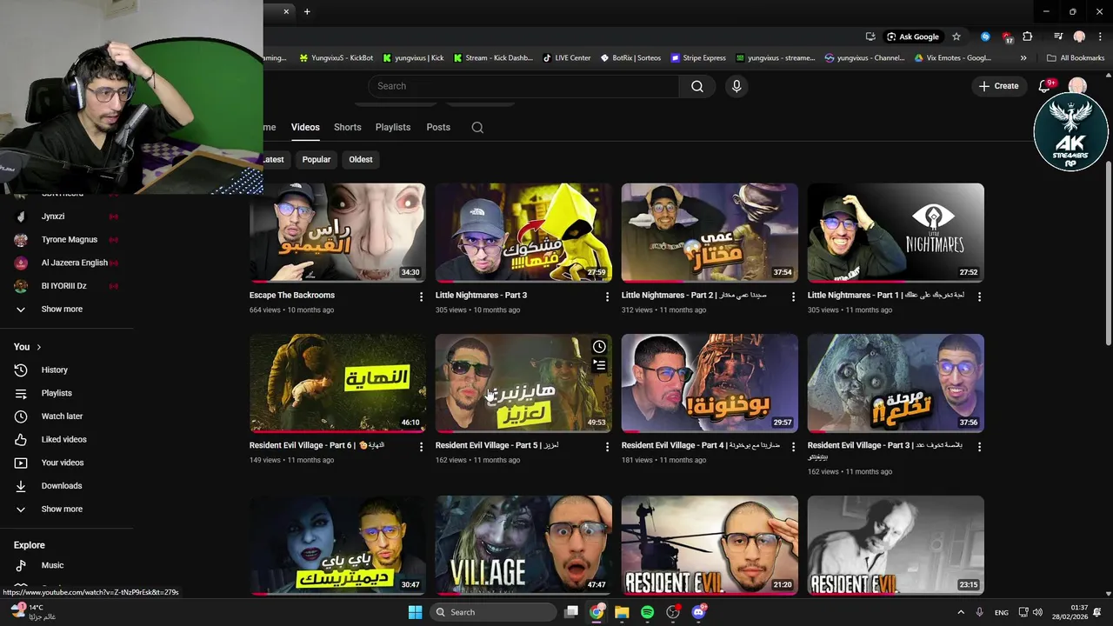The width and height of the screenshot is (1113, 626).
Task: Switch to the Posts tab
Action: (x=438, y=127)
